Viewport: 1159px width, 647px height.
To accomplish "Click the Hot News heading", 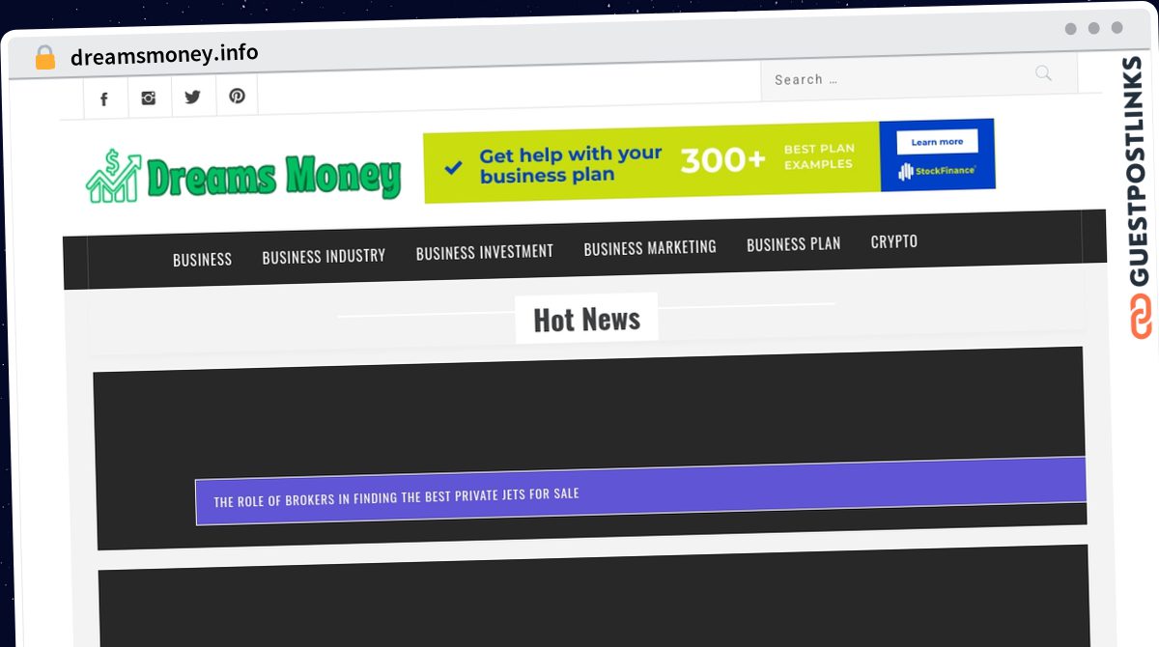I will (586, 319).
